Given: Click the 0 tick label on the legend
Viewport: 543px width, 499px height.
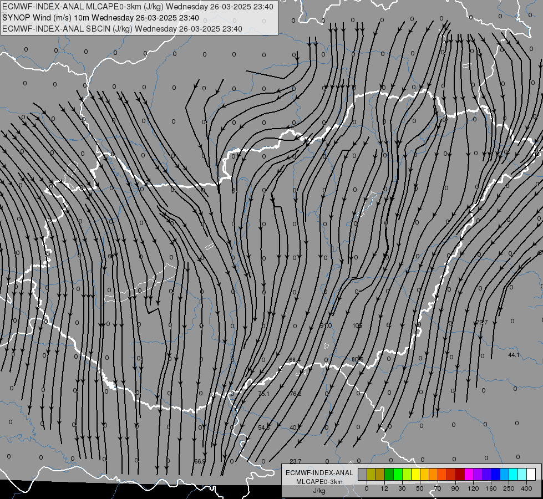Looking at the screenshot, I should [367, 488].
